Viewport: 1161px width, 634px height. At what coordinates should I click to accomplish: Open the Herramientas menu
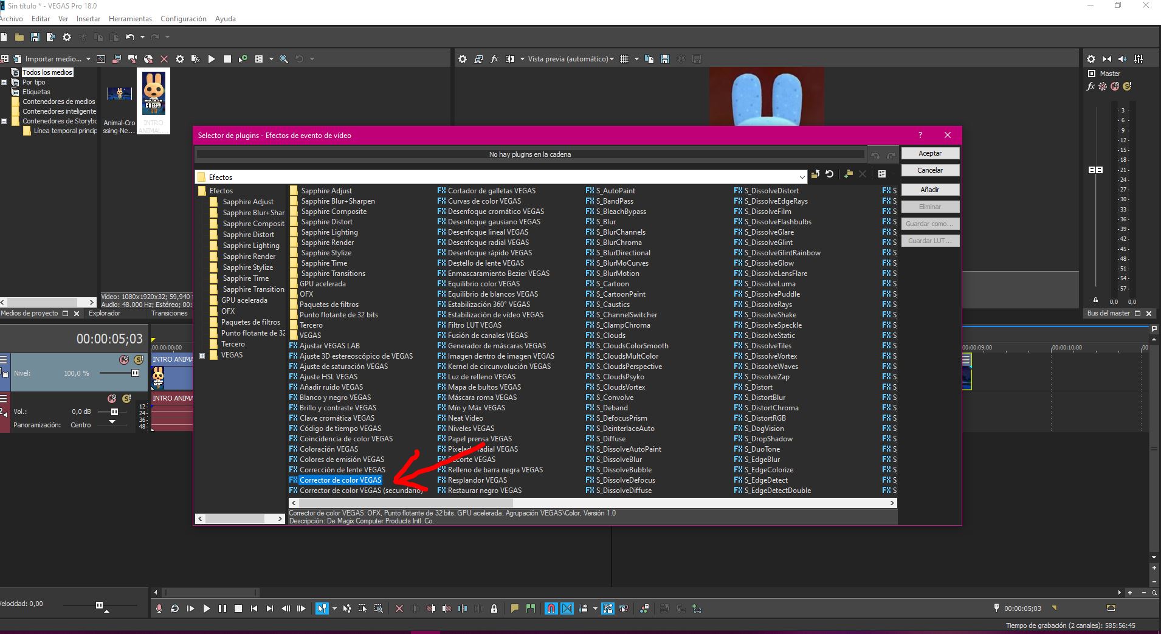click(x=130, y=19)
